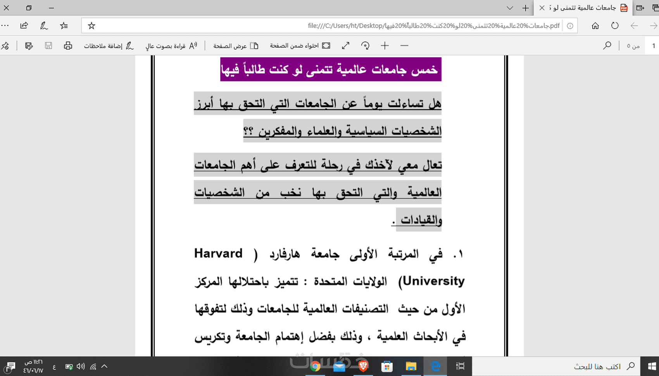The width and height of the screenshot is (659, 376).
Task: Open a new tab with plus button
Action: point(526,8)
